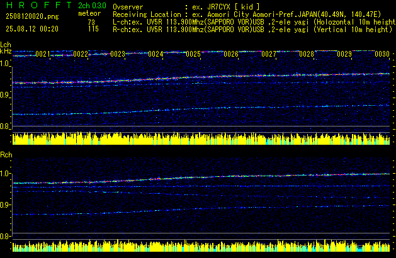Pick the 0027 time marker

coord(269,54)
